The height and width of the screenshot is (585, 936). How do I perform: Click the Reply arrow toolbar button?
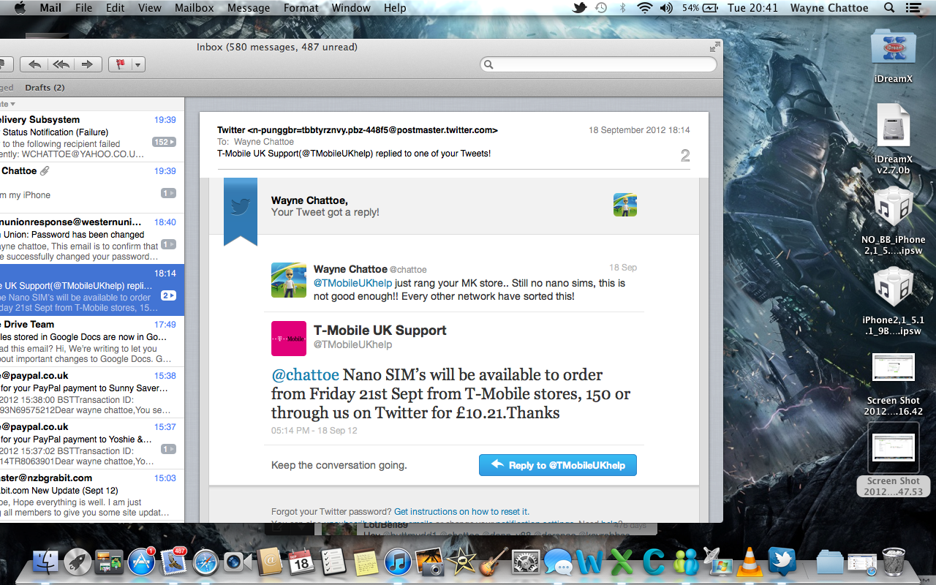(x=34, y=64)
